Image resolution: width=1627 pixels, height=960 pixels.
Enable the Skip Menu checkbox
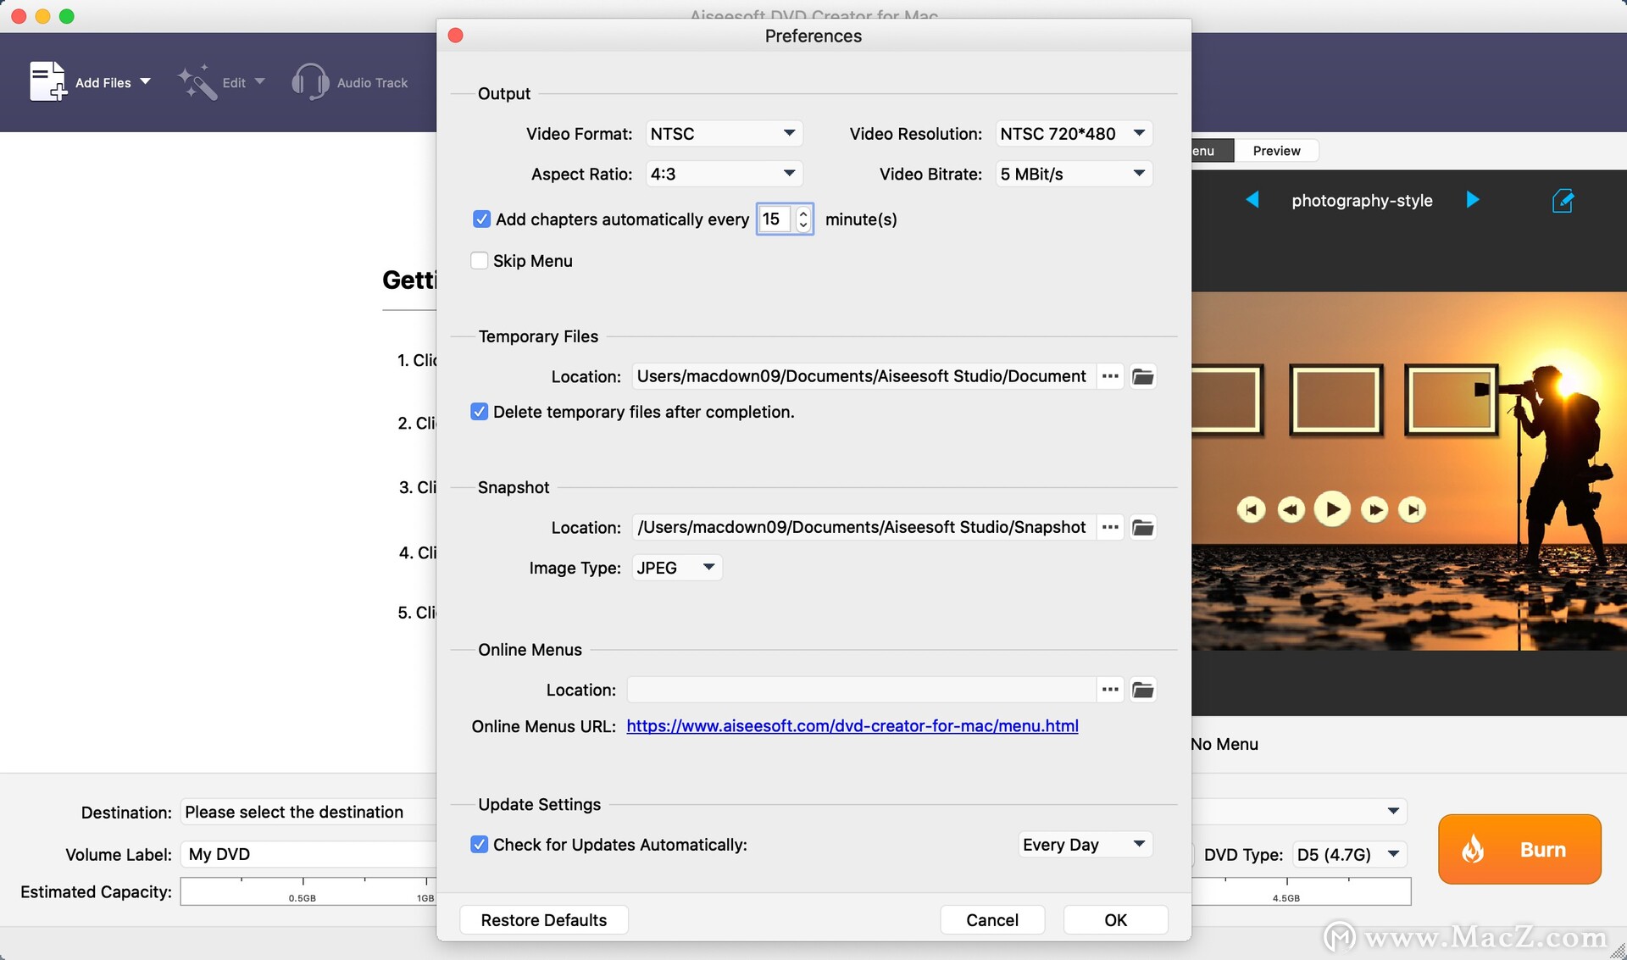(479, 261)
